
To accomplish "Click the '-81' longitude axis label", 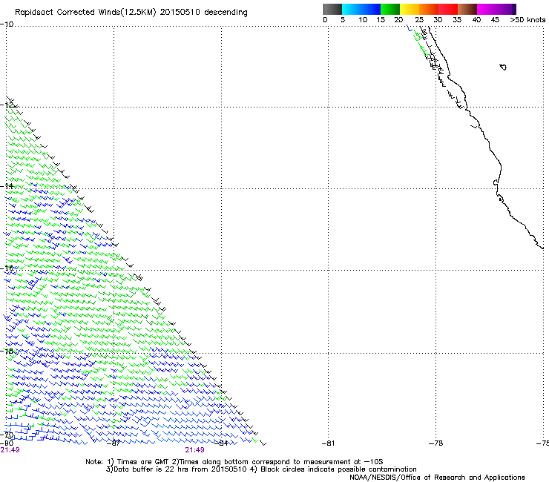I will (329, 443).
